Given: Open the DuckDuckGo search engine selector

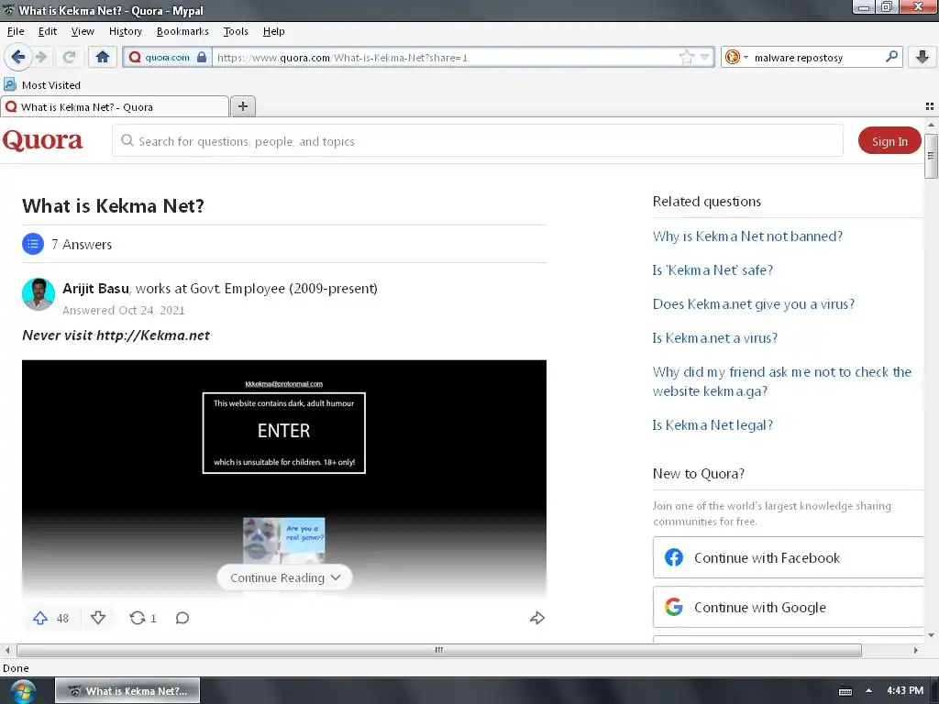Looking at the screenshot, I should (x=736, y=58).
